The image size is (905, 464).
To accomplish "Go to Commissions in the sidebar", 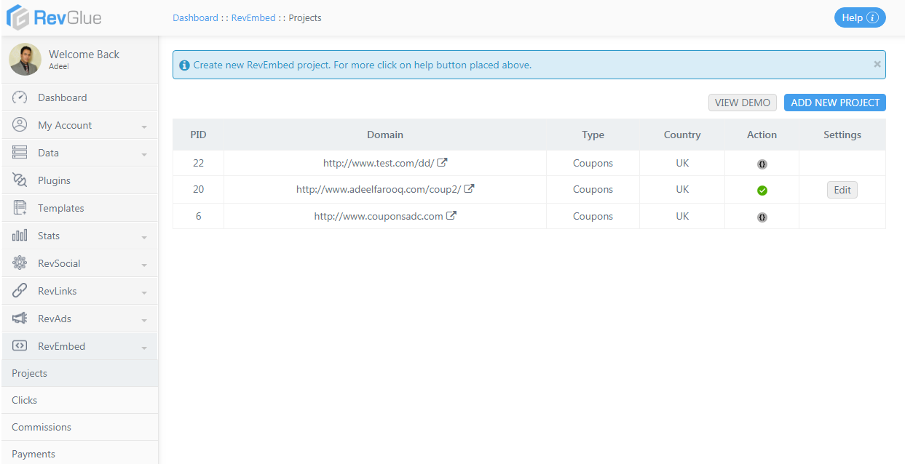I will (x=42, y=427).
